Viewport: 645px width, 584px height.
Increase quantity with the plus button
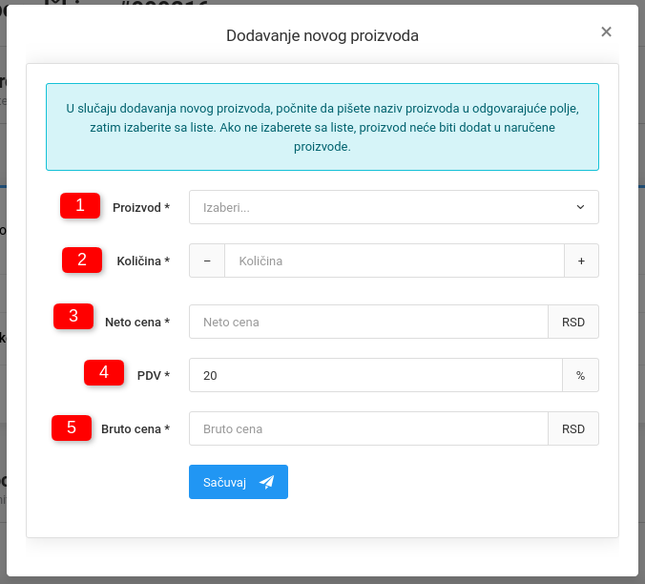581,261
